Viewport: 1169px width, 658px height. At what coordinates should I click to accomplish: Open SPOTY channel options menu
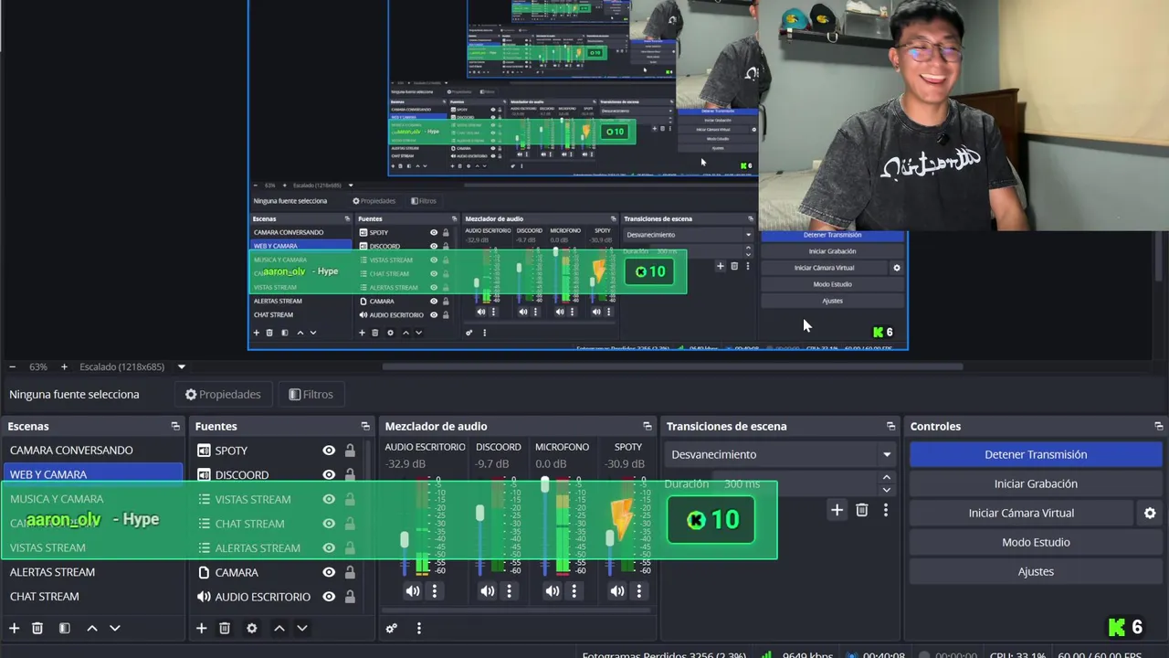pos(639,591)
